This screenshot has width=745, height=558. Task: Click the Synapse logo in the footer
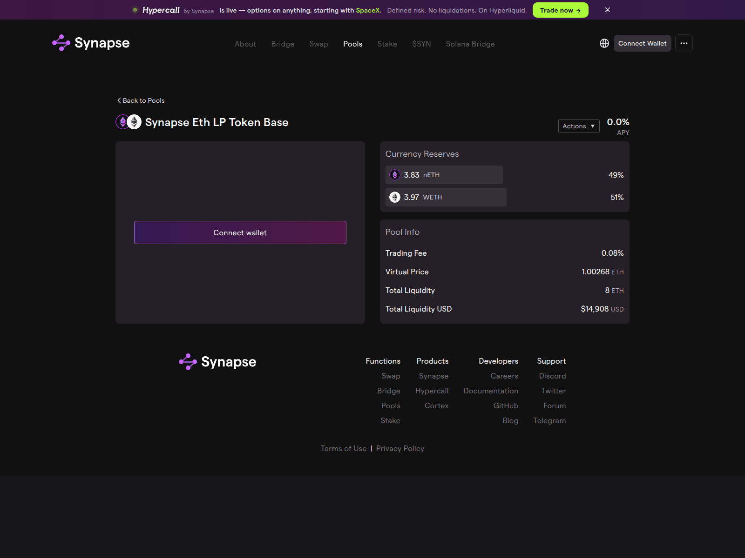(x=217, y=362)
